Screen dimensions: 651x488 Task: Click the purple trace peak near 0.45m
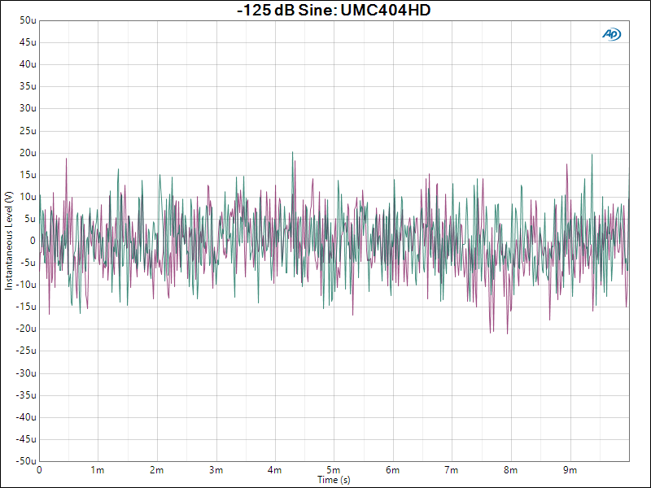[66, 159]
